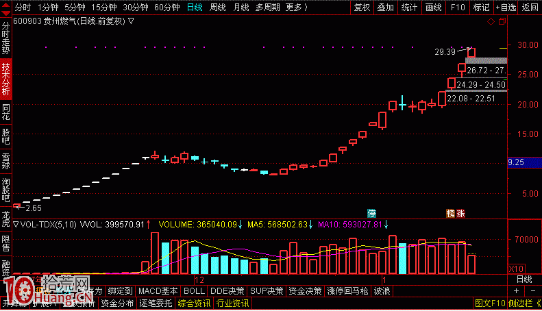542x311 pixels.
Task: Click the X10 volume scale label
Action: click(516, 269)
